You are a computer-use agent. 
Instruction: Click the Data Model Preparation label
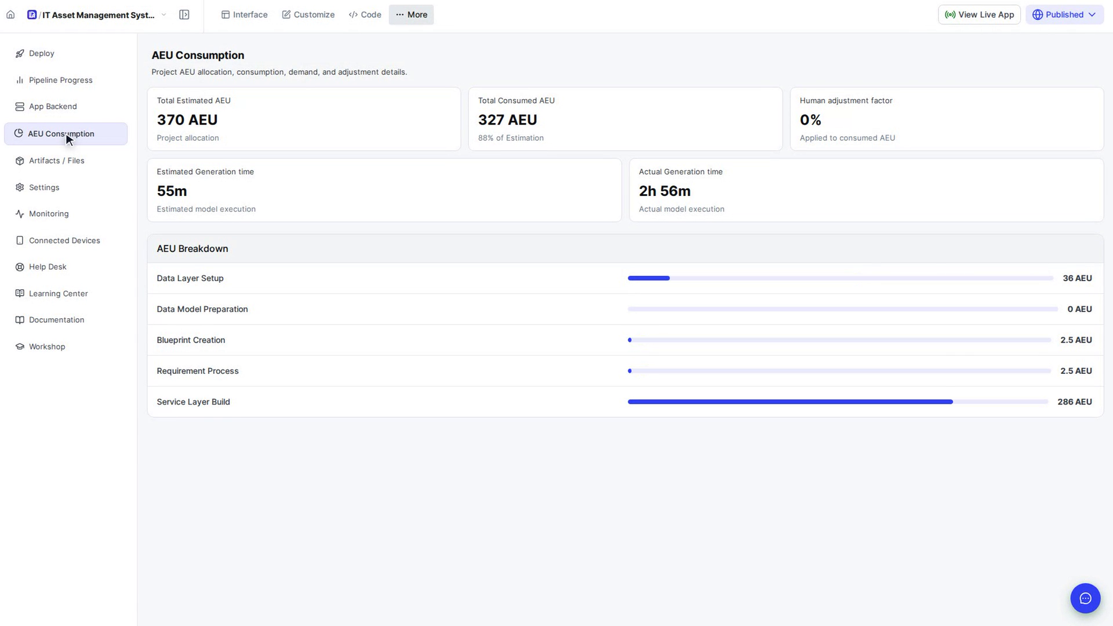point(202,309)
